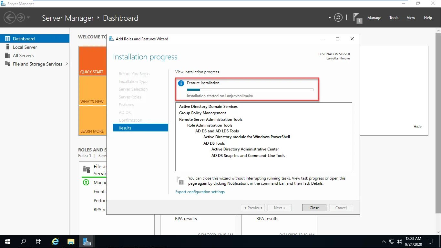Image resolution: width=441 pixels, height=248 pixels.
Task: Click the Feature installation progress bar
Action: 250,90
